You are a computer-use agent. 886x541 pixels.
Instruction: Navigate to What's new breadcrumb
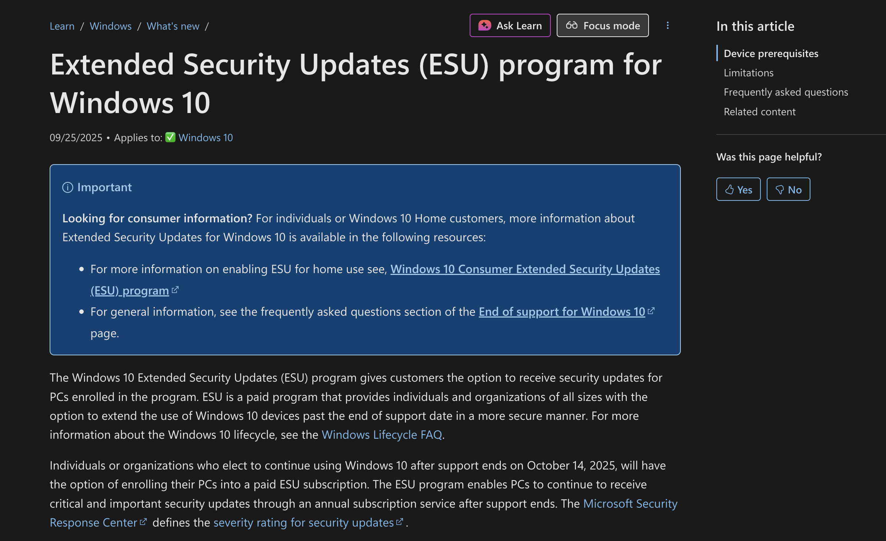pyautogui.click(x=173, y=26)
